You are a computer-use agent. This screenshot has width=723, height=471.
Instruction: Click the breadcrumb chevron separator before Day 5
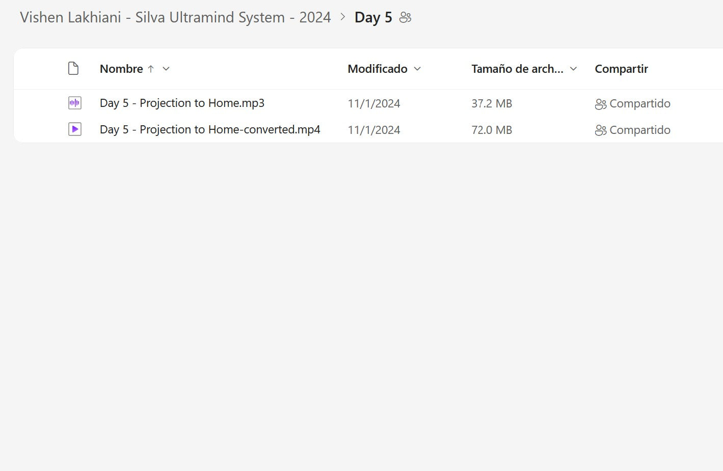[x=343, y=17]
